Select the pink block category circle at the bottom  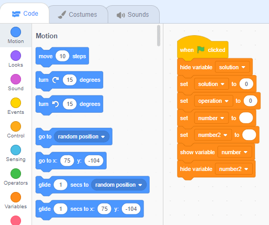point(16,220)
